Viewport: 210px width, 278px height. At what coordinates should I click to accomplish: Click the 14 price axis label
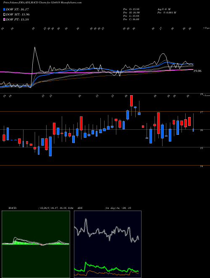point(201,166)
